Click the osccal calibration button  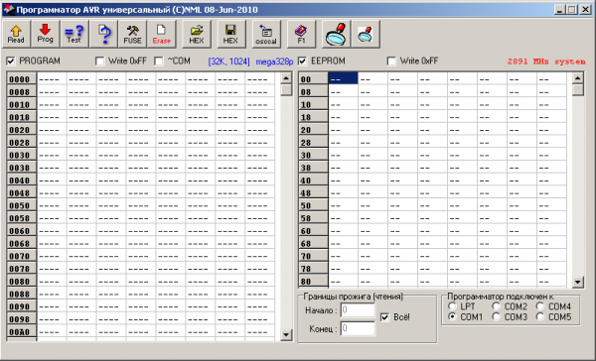(266, 34)
